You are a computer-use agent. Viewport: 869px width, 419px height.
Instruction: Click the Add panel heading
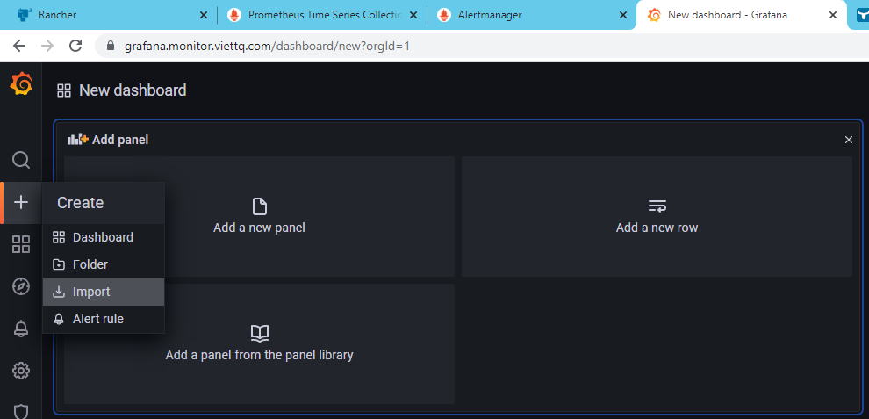pos(120,140)
